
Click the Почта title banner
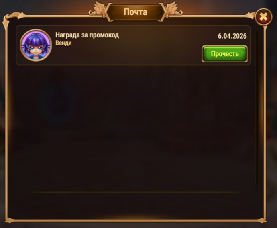(136, 12)
